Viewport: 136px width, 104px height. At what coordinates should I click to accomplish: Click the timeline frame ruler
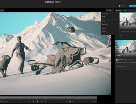point(48,98)
